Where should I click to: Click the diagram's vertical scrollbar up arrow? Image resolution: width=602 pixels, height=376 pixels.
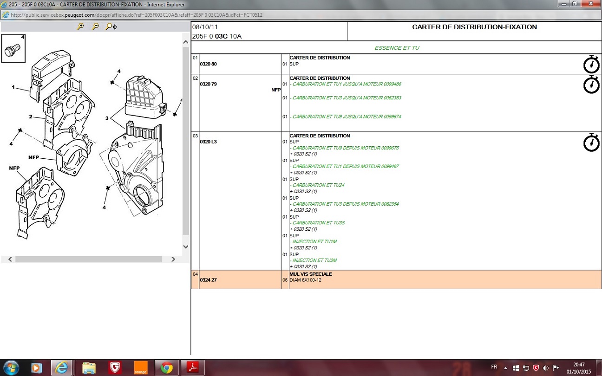pyautogui.click(x=186, y=43)
